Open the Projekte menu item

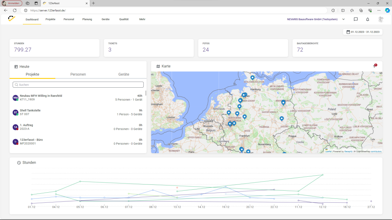click(50, 19)
